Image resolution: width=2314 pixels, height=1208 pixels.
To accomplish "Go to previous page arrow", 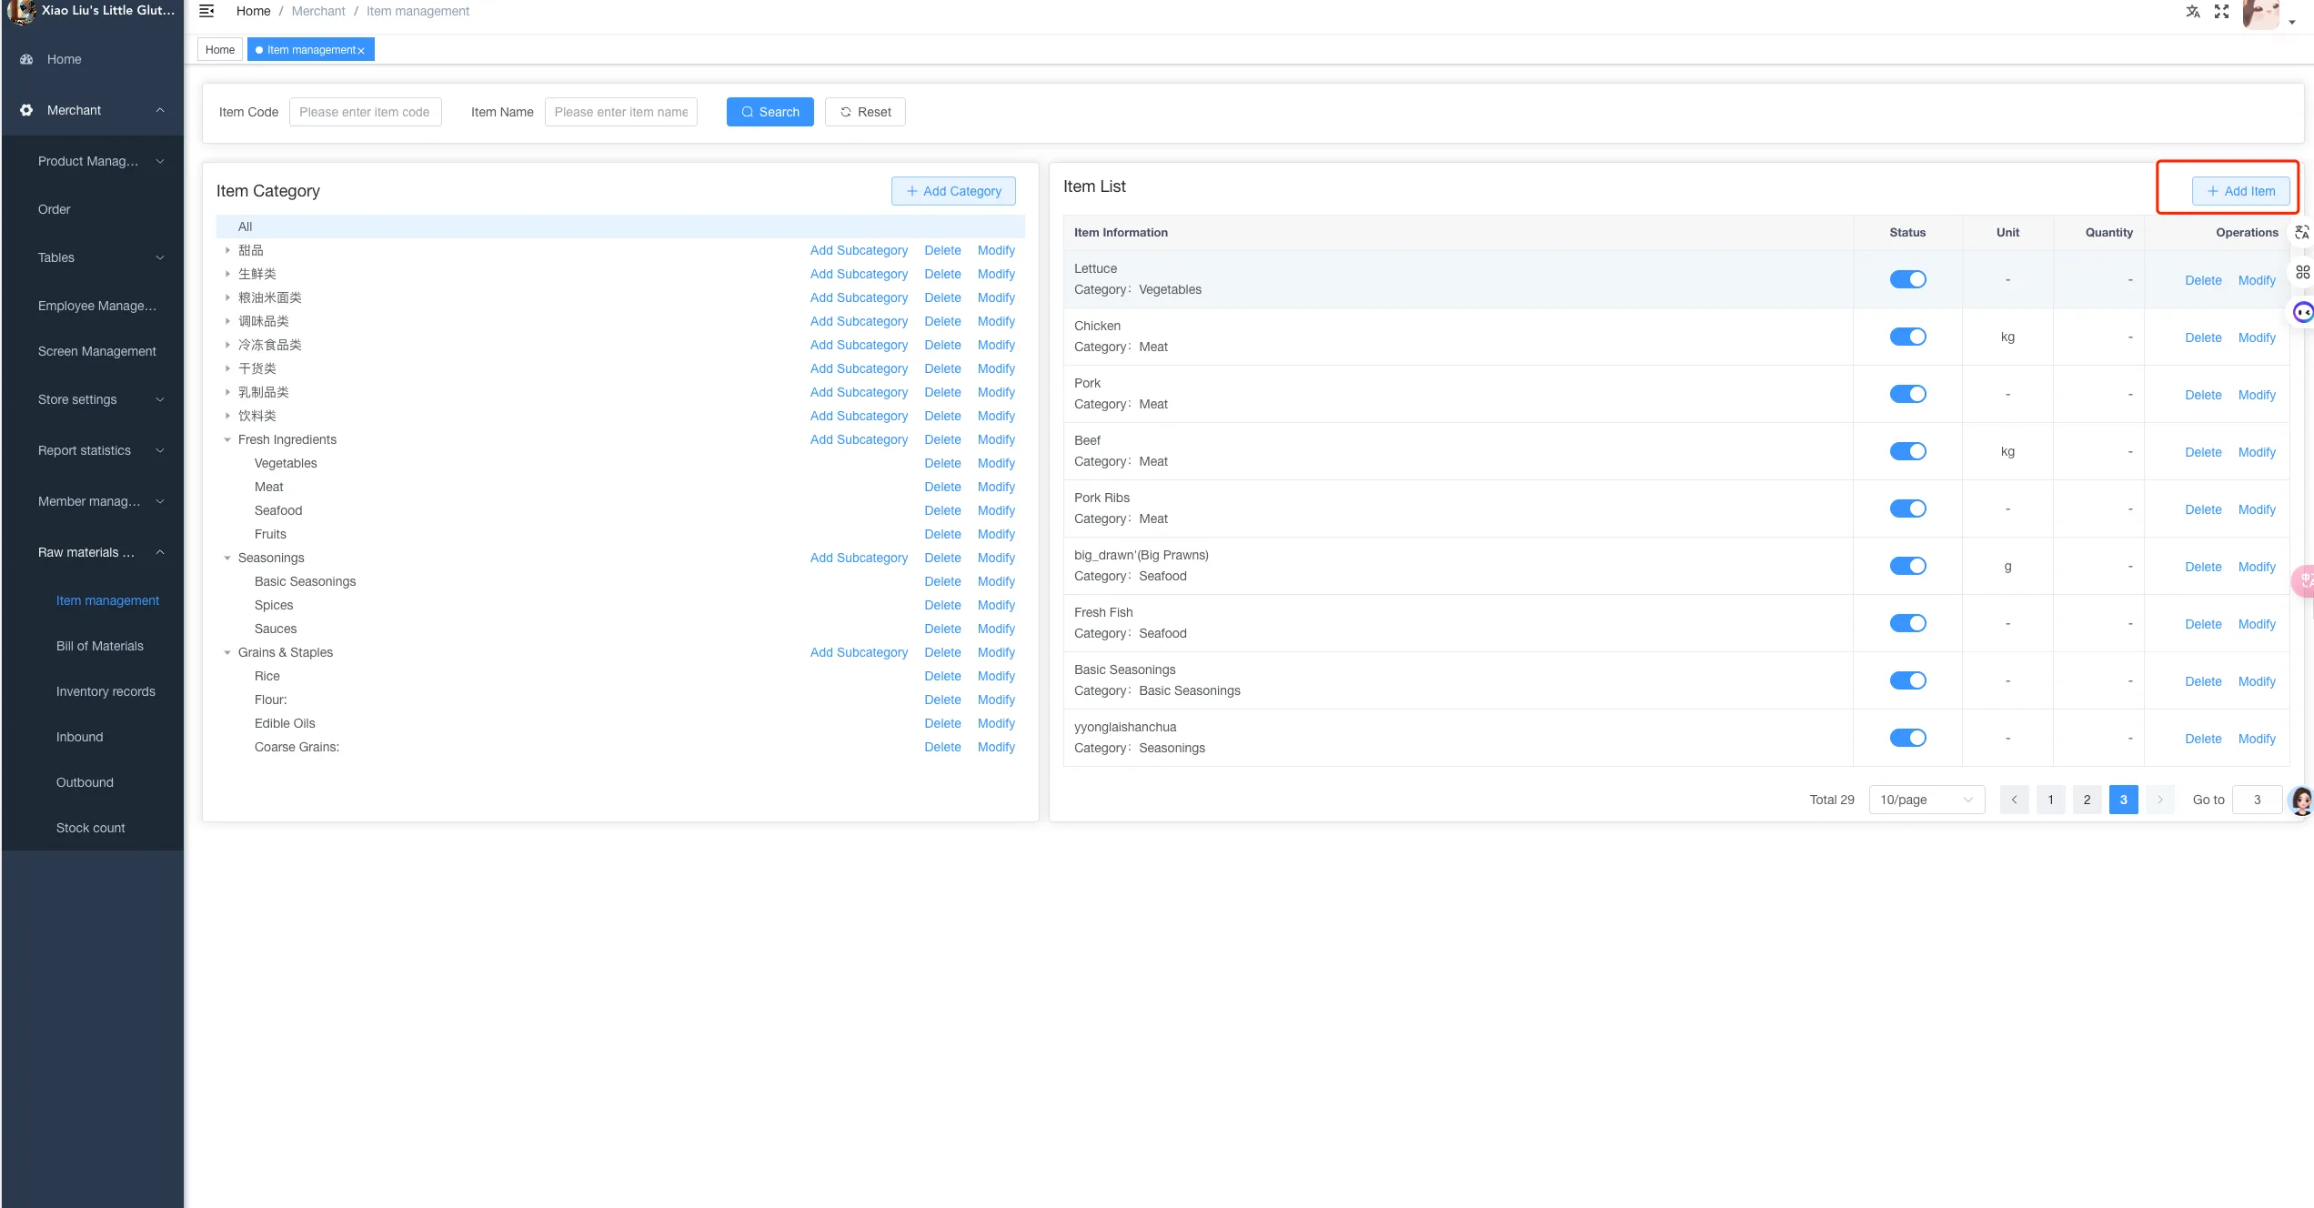I will (x=2014, y=800).
